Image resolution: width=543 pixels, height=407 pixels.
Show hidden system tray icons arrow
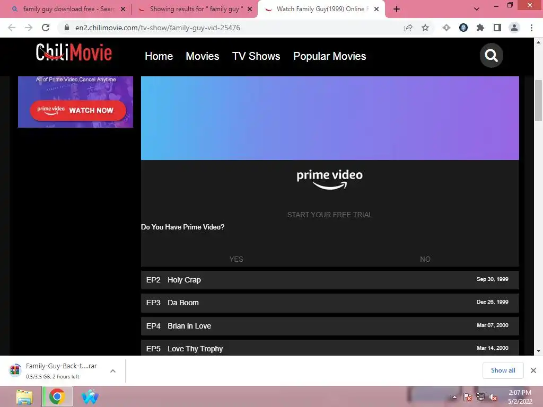point(454,397)
